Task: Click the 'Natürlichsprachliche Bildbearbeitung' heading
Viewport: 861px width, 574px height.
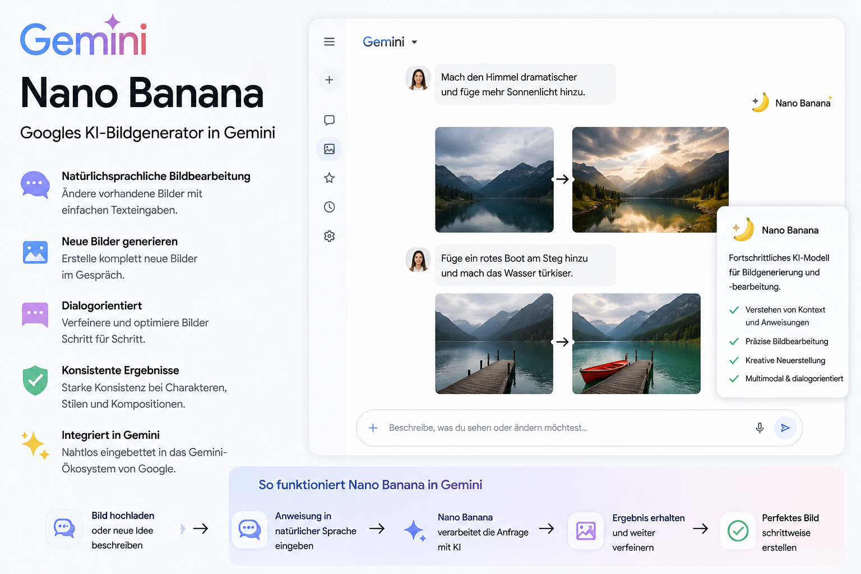Action: point(156,177)
